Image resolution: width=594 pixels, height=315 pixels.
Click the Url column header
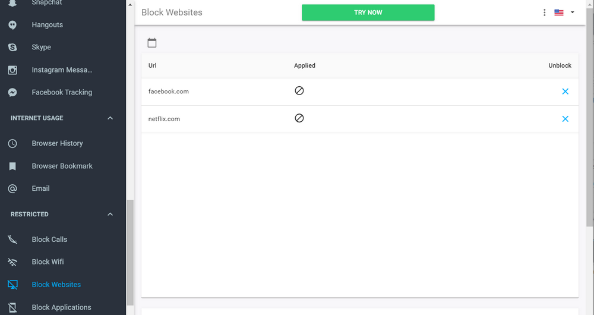point(152,65)
